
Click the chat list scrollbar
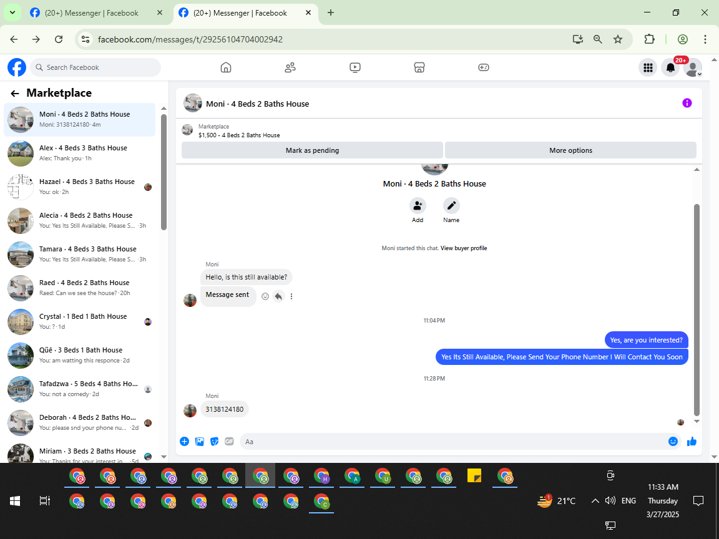click(x=164, y=172)
